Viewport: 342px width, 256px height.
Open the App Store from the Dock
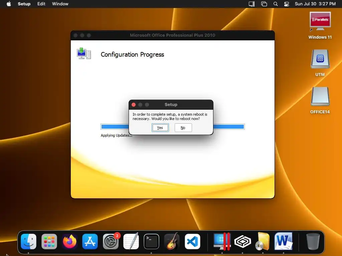point(90,241)
